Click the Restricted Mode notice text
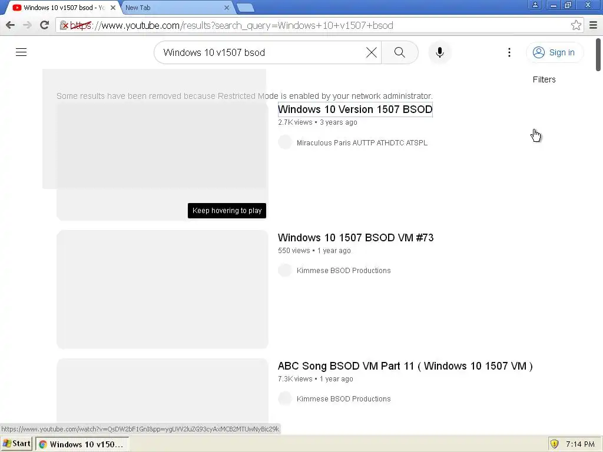Screen dimensions: 603x452 (x=244, y=96)
